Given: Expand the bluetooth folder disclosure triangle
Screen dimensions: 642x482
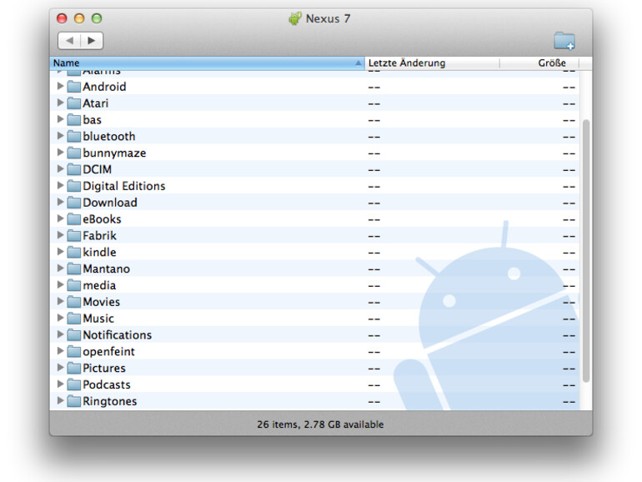Looking at the screenshot, I should tap(60, 136).
